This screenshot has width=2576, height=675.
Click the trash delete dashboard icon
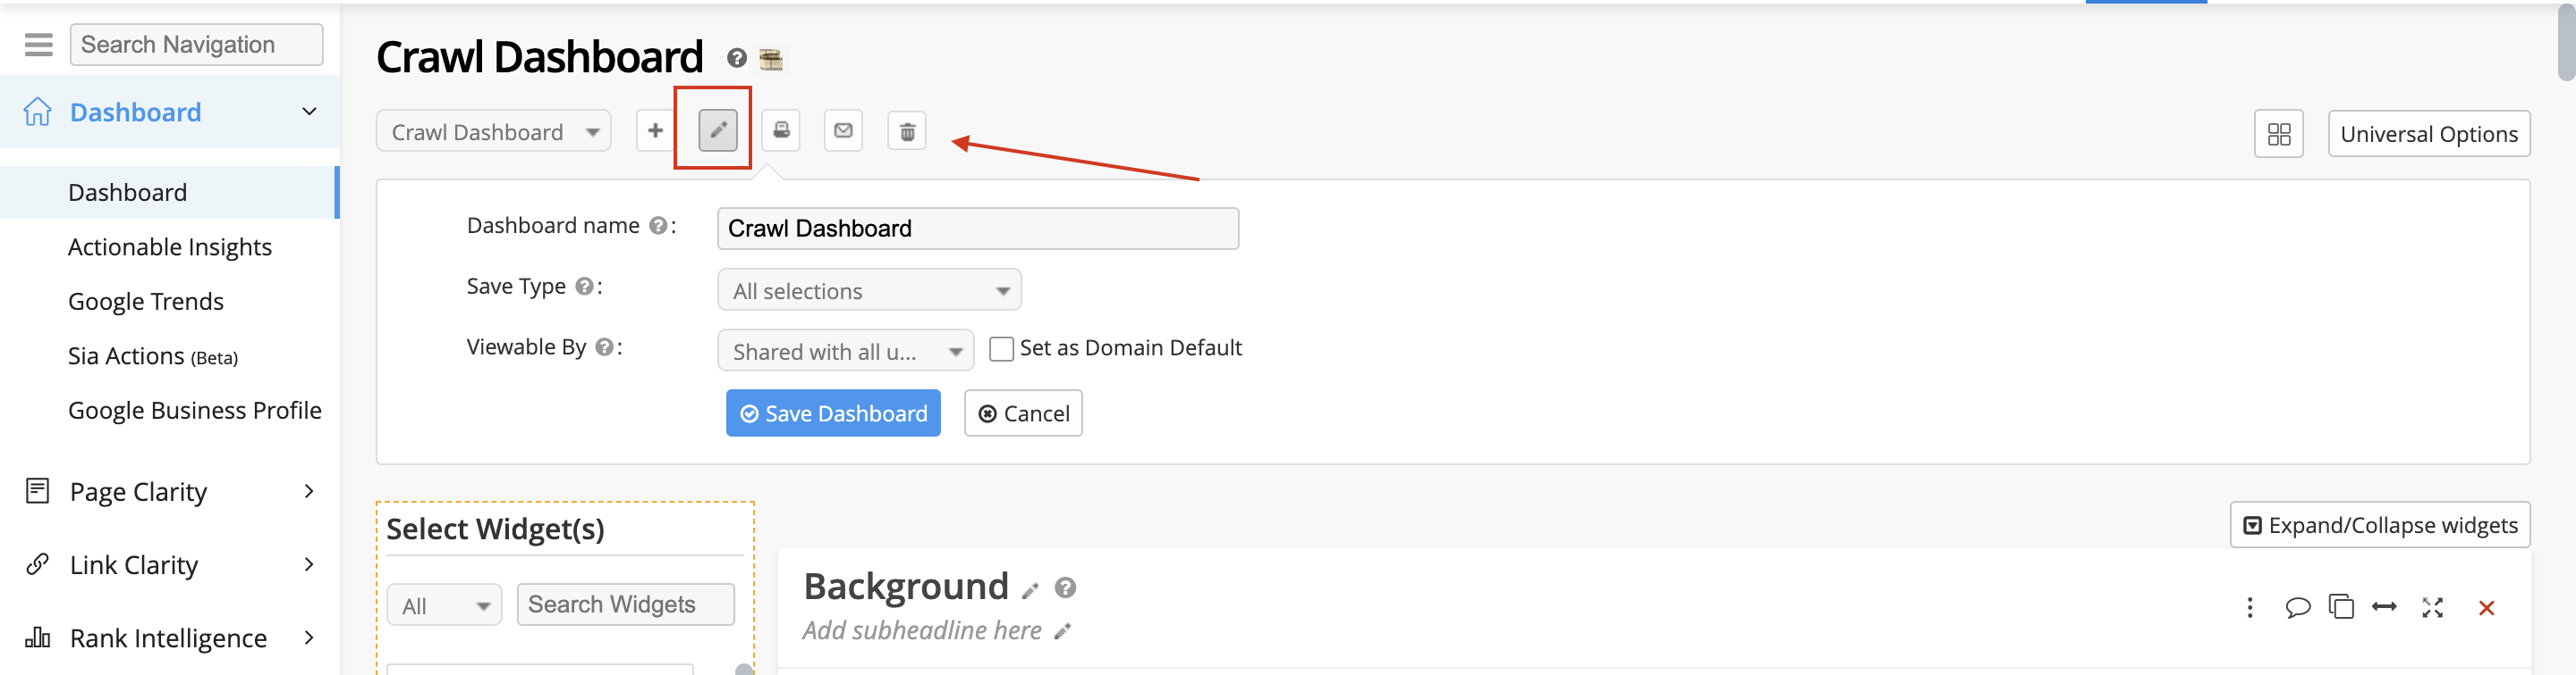[x=906, y=132]
